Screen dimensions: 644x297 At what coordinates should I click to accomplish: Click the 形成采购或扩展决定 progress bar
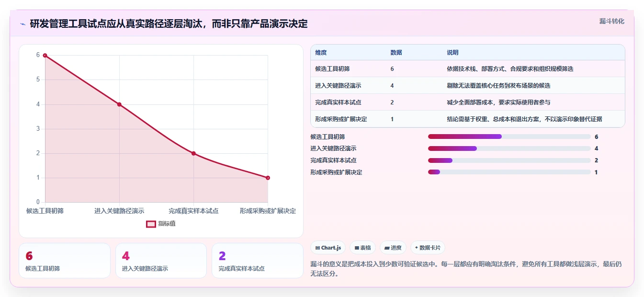[x=509, y=172]
